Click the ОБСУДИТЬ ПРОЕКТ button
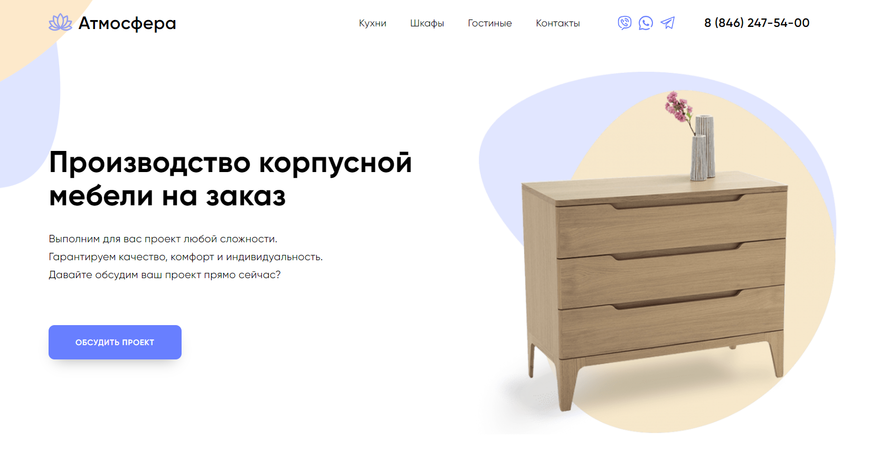 tap(115, 342)
